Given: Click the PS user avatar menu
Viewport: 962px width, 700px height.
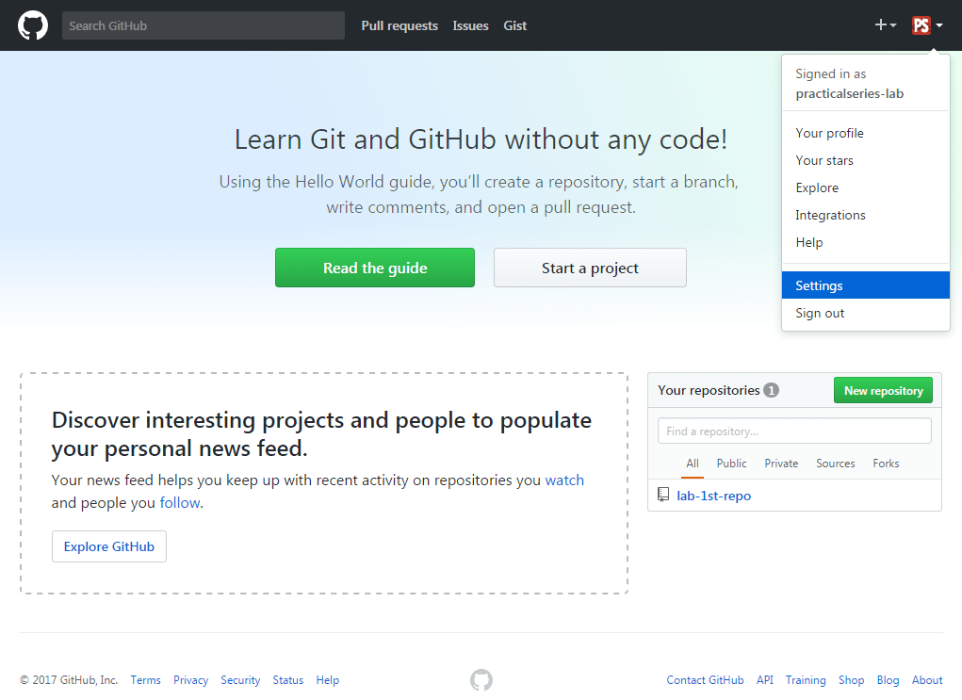Looking at the screenshot, I should pos(927,25).
